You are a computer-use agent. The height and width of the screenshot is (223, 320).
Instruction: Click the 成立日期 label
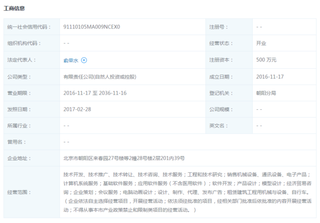click(x=221, y=77)
